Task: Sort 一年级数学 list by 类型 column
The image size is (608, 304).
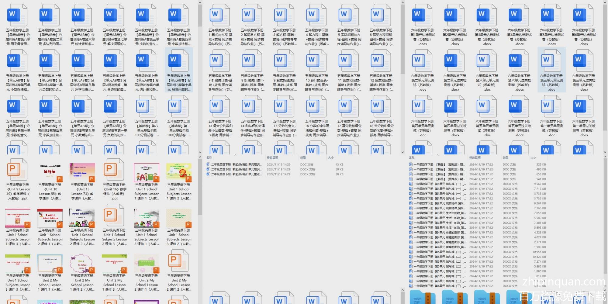Action: (506, 157)
